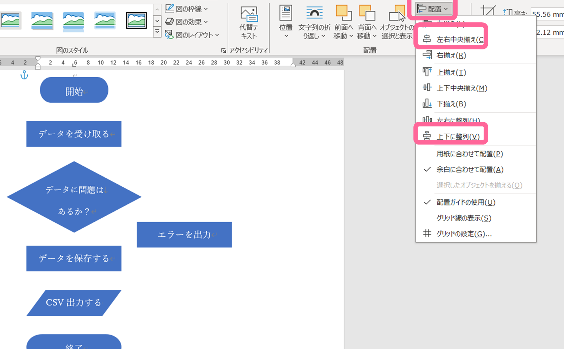
Task: Select 図の効果 (Picture Effects)
Action: (x=186, y=22)
